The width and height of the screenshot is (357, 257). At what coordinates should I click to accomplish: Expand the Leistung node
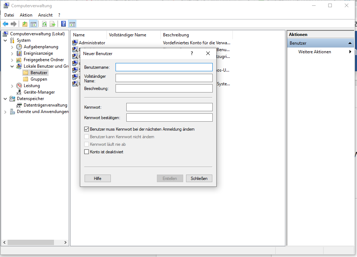[12, 86]
